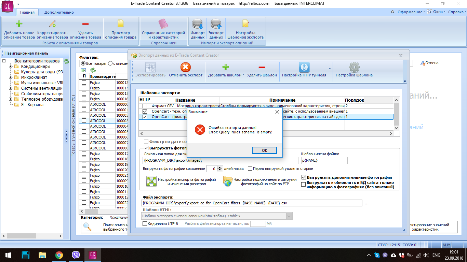Click the local photo export folder field
Screen dimensions: 467x262
(x=221, y=160)
